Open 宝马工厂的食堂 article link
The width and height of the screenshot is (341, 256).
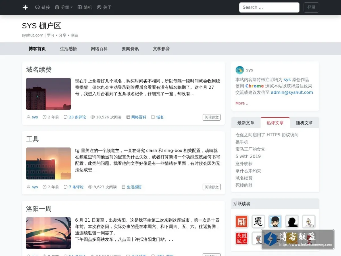click(x=250, y=149)
